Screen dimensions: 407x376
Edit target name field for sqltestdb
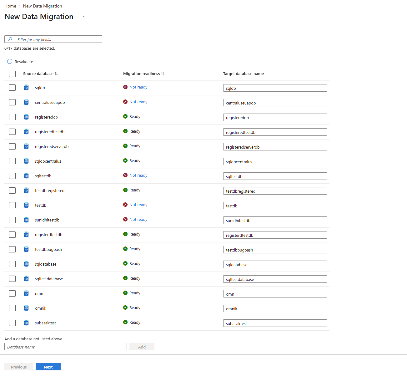(275, 176)
